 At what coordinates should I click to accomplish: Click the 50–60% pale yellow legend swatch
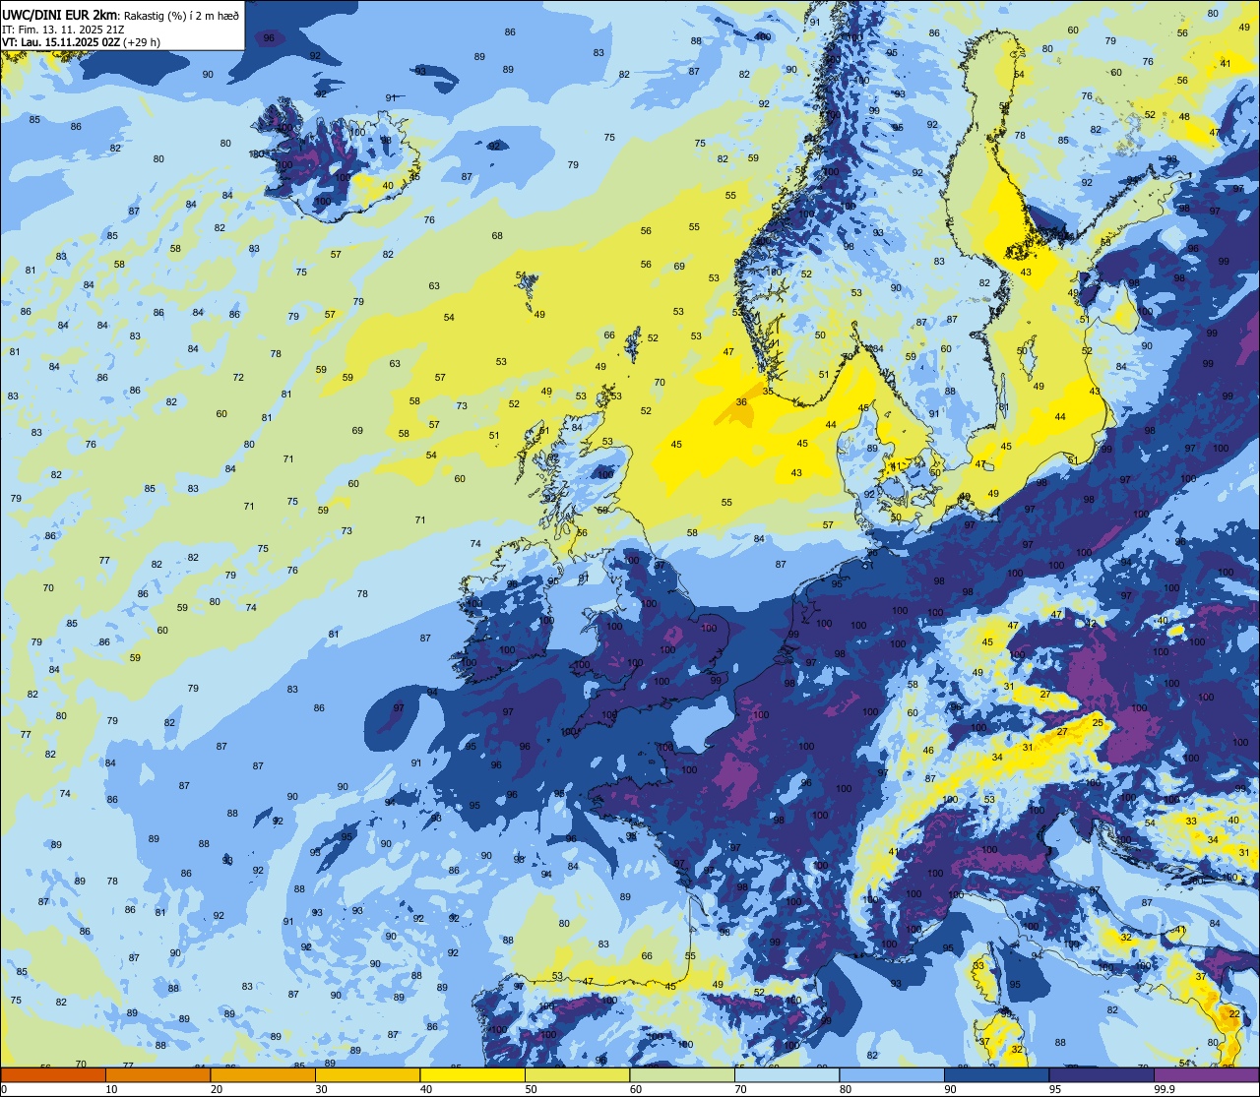577,1074
